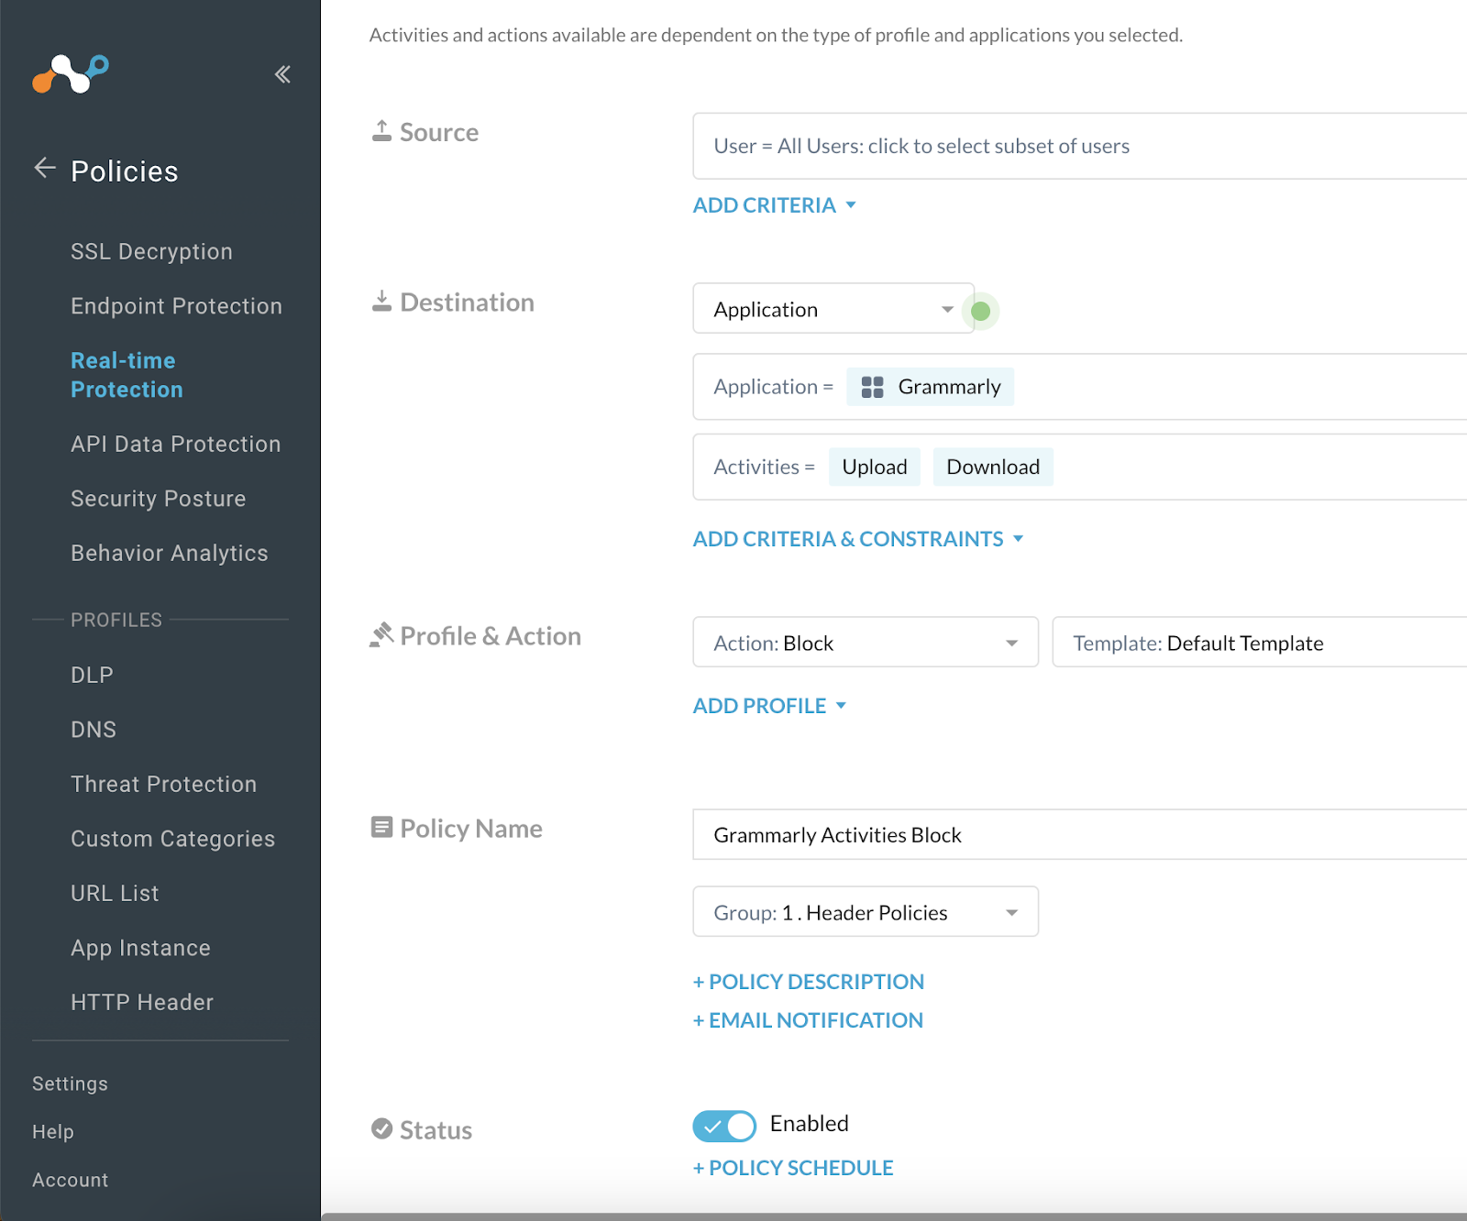1467x1221 pixels.
Task: Open Help in sidebar
Action: click(x=53, y=1132)
